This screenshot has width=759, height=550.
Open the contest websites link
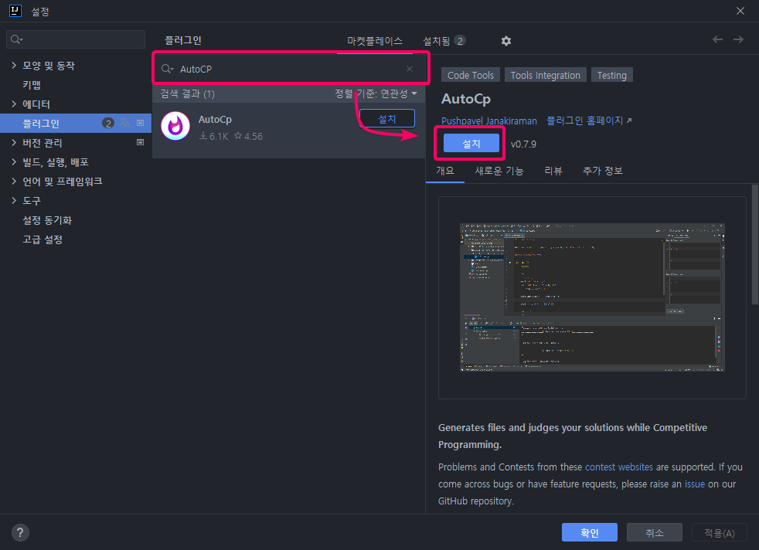[618, 467]
